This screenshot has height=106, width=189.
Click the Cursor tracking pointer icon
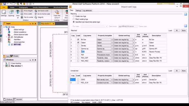coord(6,63)
